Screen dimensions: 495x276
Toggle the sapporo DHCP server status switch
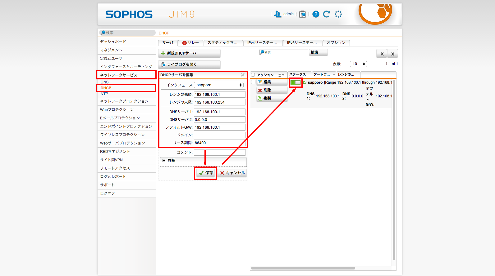[296, 82]
